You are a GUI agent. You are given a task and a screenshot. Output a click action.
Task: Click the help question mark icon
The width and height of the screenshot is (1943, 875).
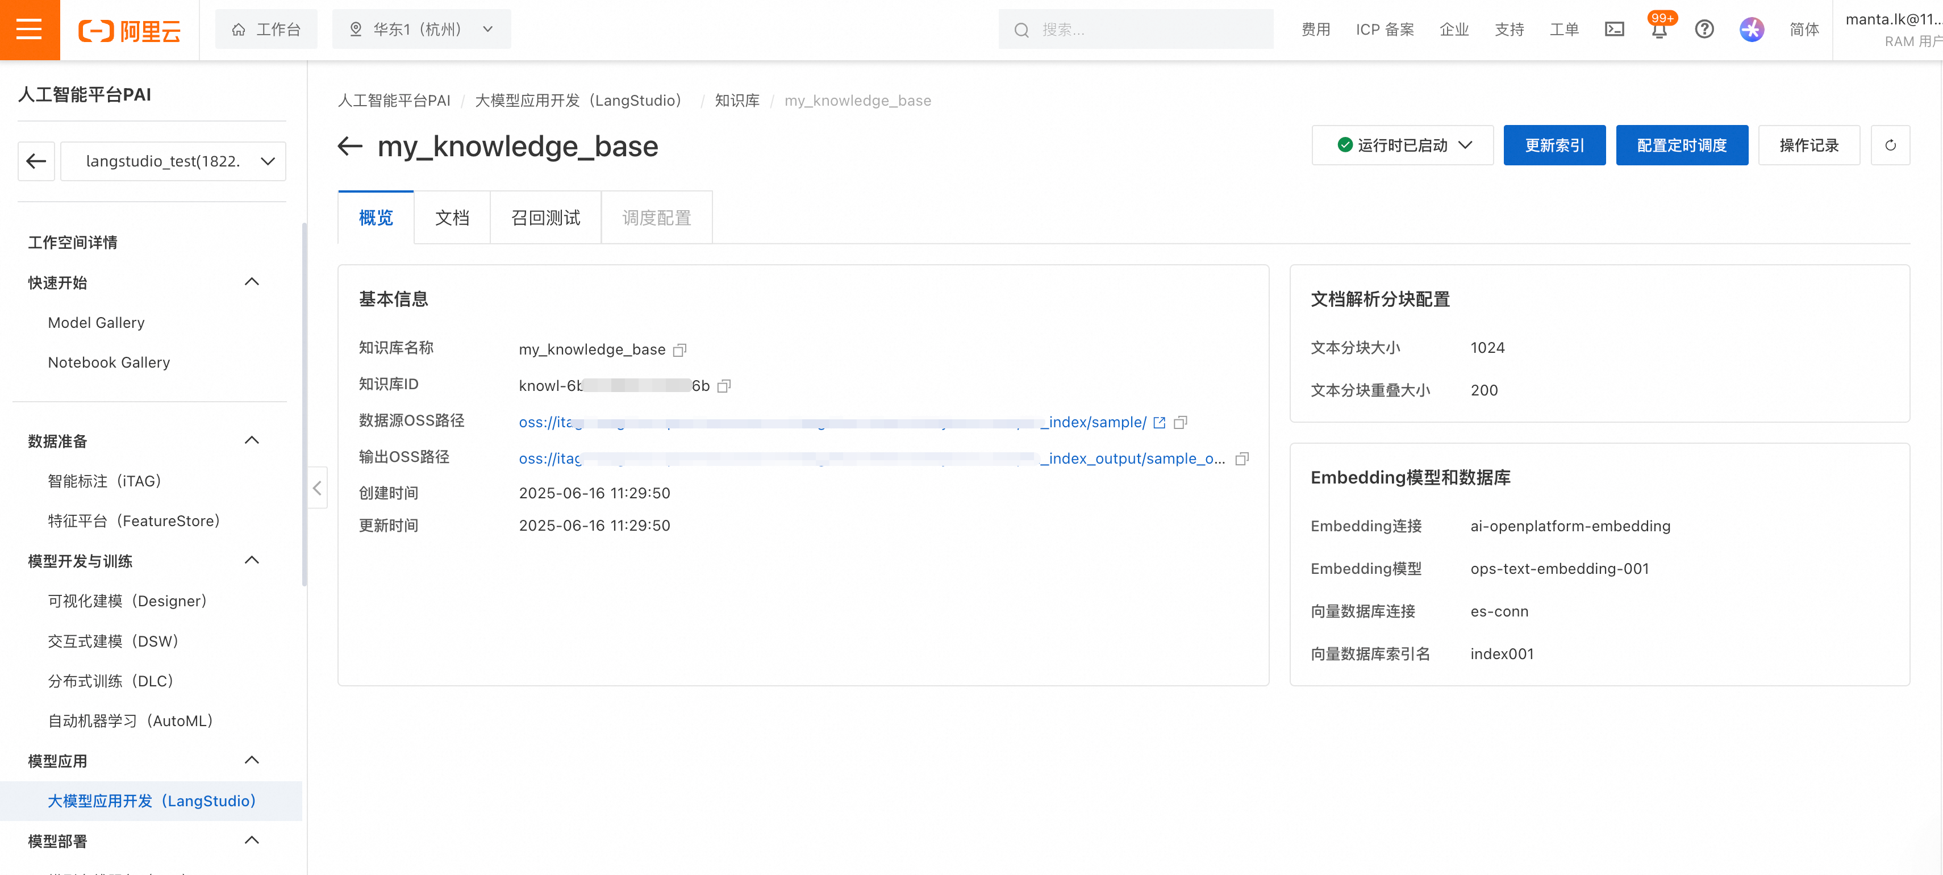point(1704,30)
